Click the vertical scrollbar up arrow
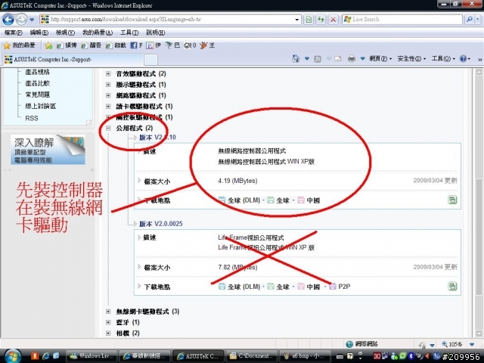The width and height of the screenshot is (484, 363). point(479,73)
